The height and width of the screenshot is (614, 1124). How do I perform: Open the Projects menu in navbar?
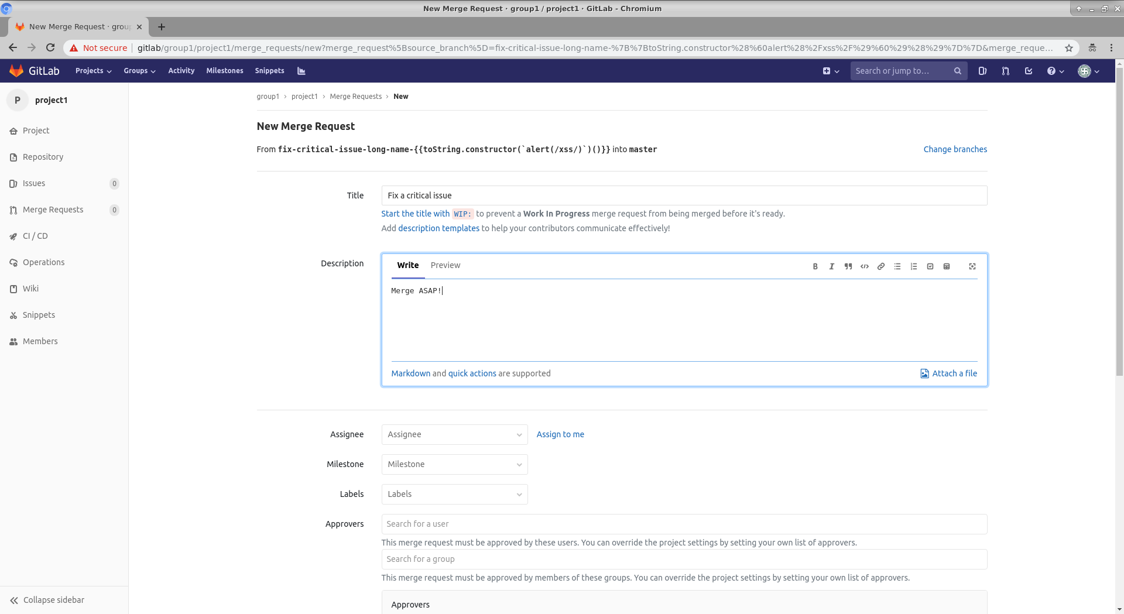point(93,71)
